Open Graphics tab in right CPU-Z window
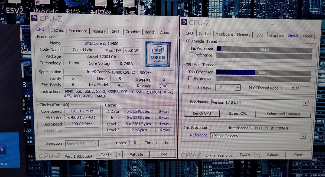The width and height of the screenshot is (325, 177). click(276, 35)
